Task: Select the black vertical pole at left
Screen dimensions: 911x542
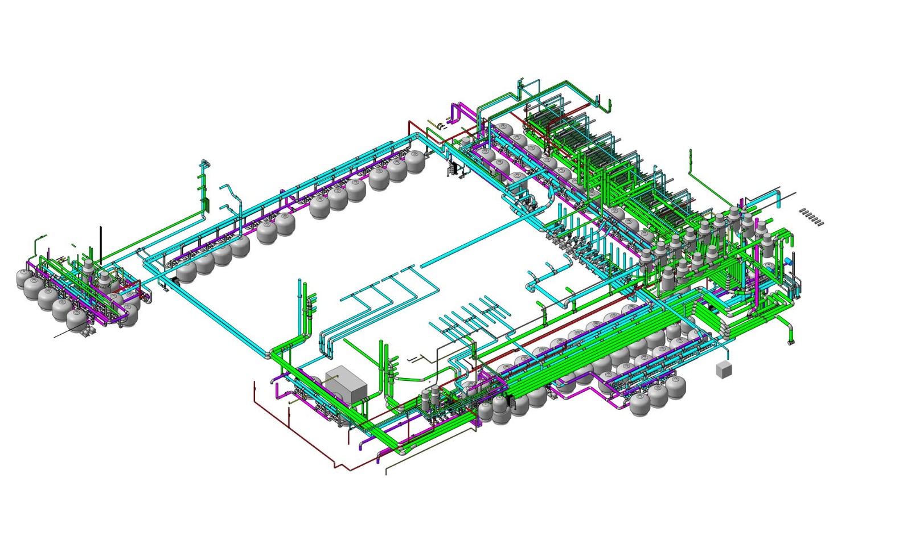Action: pyautogui.click(x=101, y=245)
